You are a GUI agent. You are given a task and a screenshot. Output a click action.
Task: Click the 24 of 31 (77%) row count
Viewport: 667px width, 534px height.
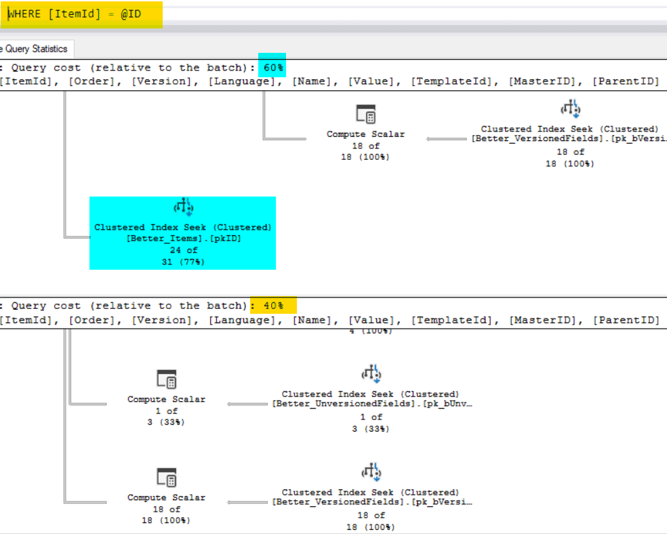coord(183,255)
